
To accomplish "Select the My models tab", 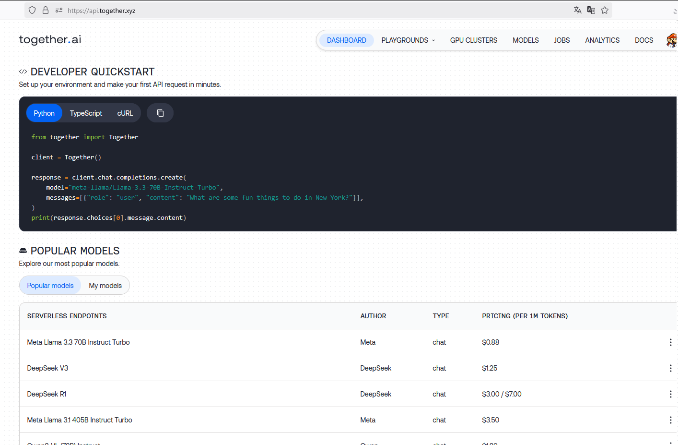I will coord(105,286).
